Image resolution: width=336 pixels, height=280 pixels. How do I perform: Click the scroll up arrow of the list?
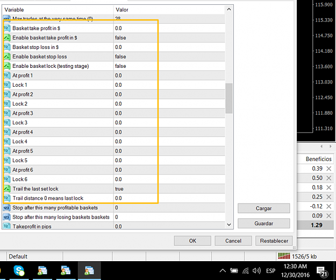click(x=229, y=9)
